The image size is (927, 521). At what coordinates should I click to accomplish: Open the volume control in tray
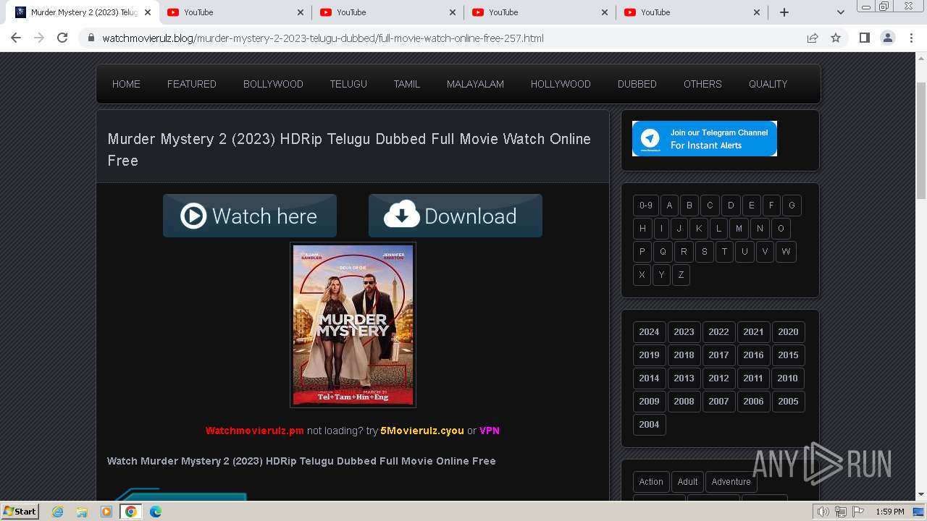point(823,512)
